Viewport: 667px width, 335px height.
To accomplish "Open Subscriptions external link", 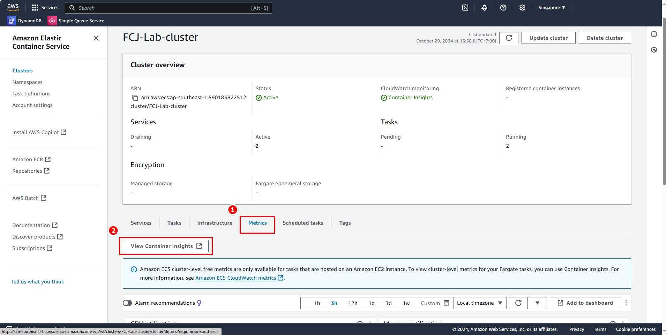I will point(32,248).
